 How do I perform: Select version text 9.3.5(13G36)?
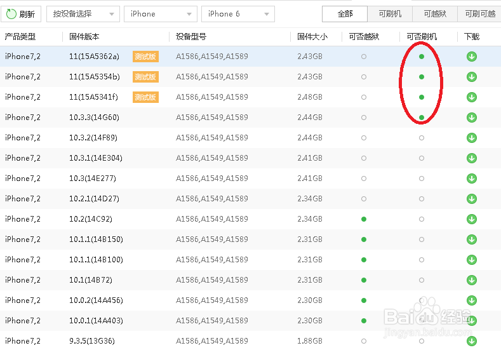click(92, 341)
